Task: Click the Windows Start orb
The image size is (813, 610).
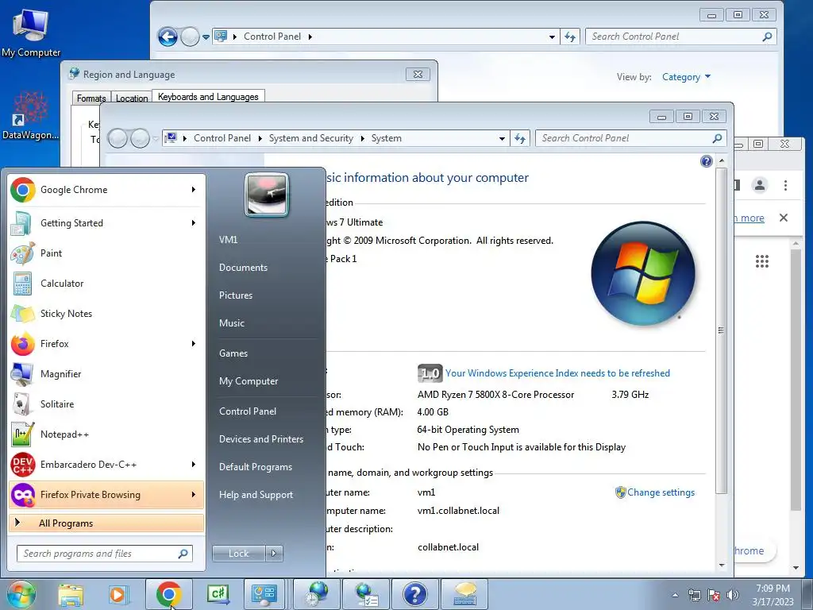Action: click(21, 594)
